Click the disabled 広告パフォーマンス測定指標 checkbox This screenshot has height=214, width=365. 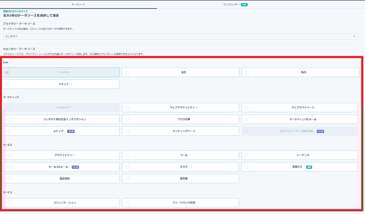246,131
